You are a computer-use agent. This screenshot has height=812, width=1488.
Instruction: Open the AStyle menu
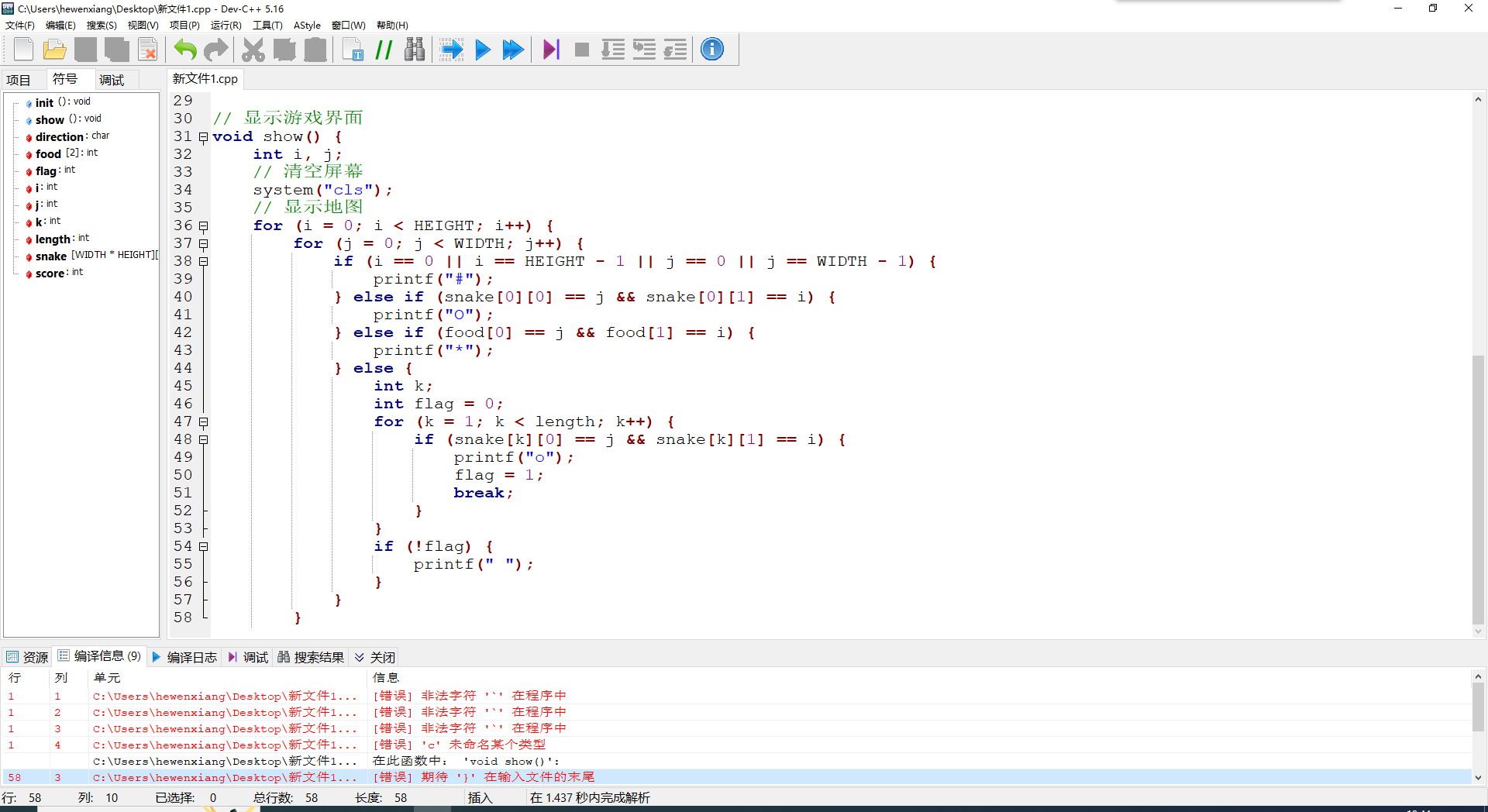point(307,26)
